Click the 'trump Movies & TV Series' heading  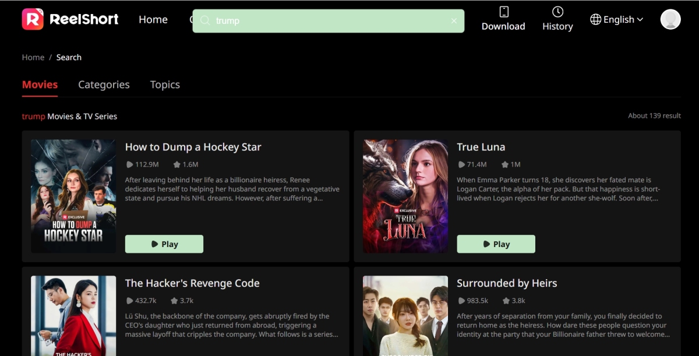69,117
